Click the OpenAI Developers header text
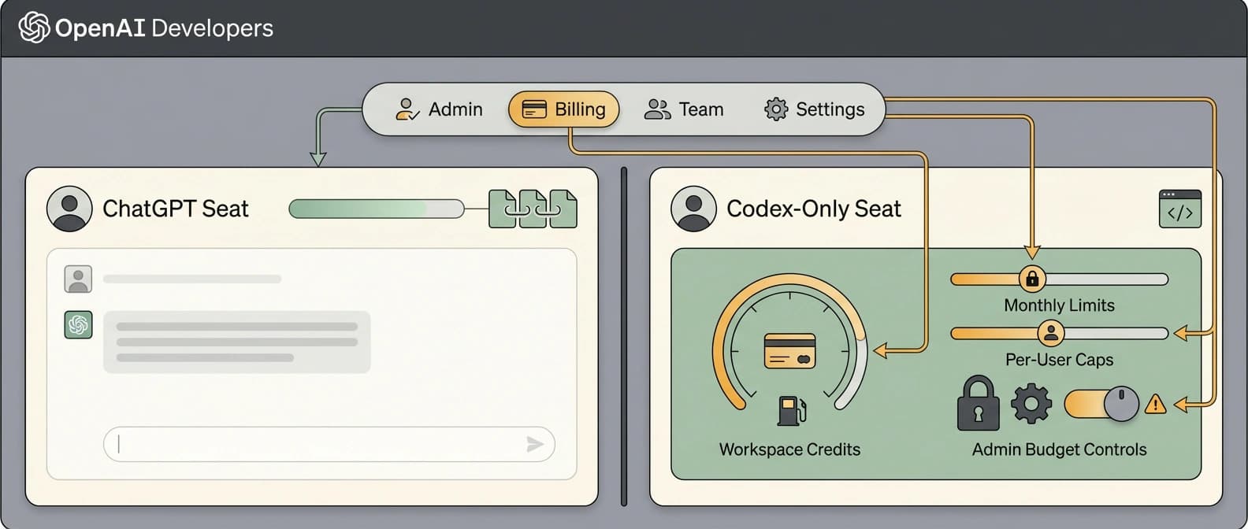The image size is (1248, 529). pyautogui.click(x=164, y=28)
